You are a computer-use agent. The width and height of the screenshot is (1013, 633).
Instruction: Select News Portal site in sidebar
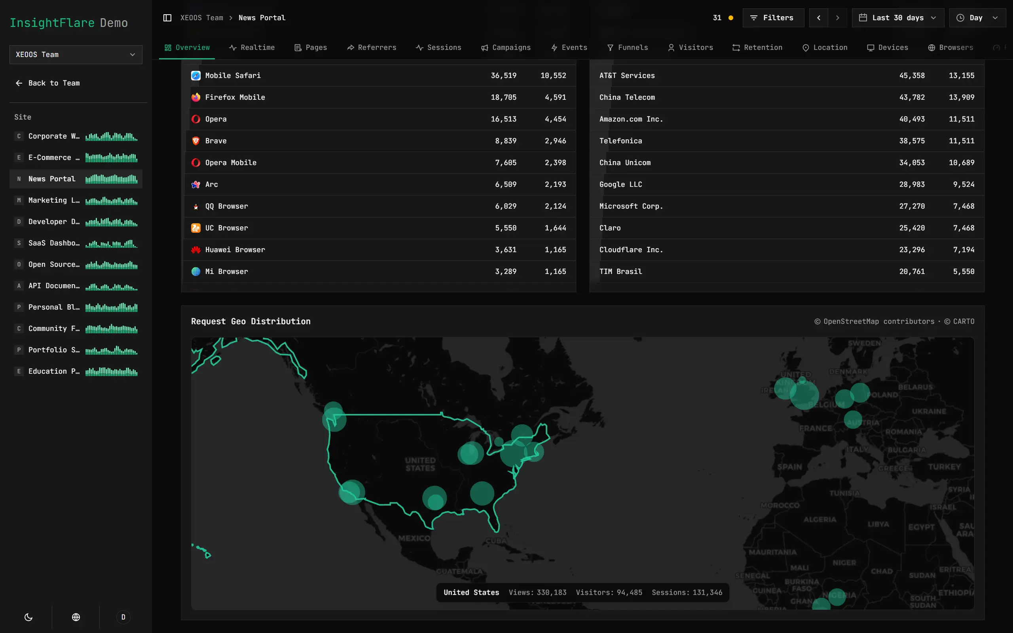coord(76,179)
